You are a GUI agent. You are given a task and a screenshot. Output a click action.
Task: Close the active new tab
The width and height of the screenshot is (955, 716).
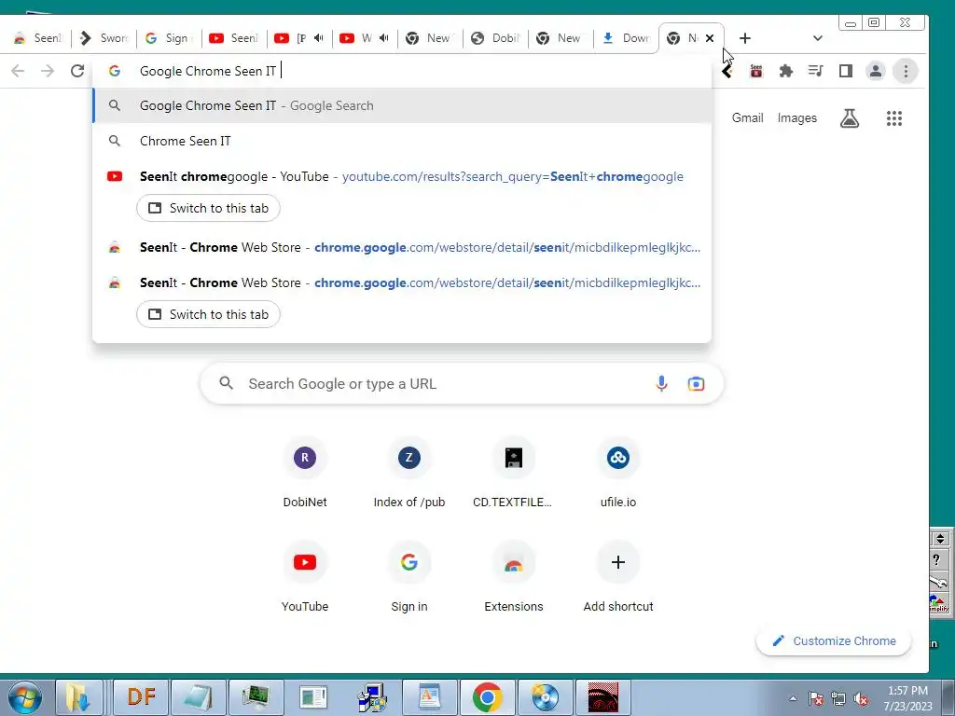click(710, 38)
